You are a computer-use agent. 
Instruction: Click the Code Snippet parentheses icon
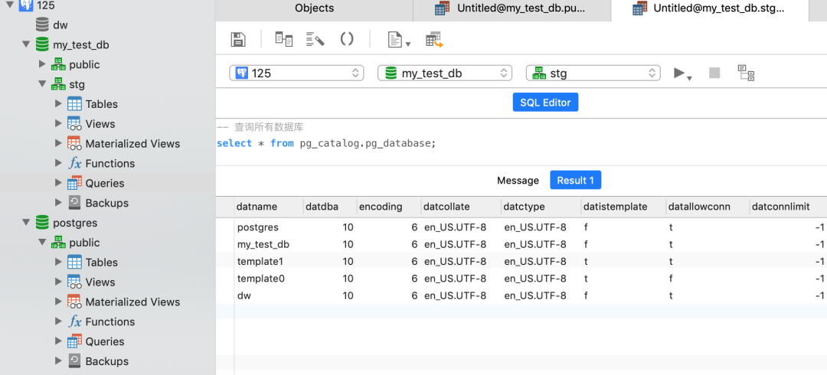coord(347,39)
